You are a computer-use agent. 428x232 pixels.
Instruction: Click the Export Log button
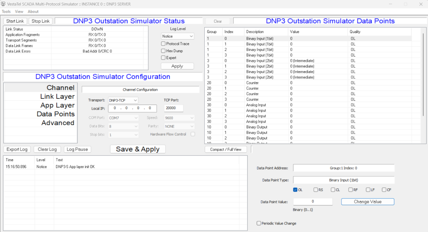17,149
